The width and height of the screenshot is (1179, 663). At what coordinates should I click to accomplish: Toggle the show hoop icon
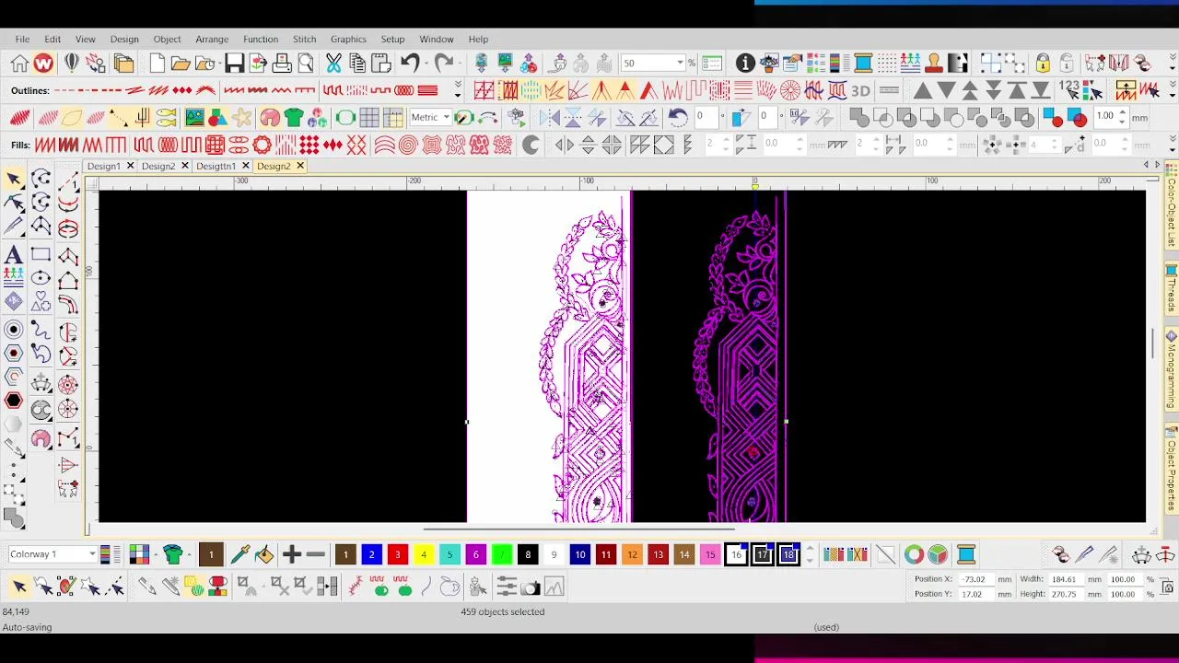[x=345, y=117]
